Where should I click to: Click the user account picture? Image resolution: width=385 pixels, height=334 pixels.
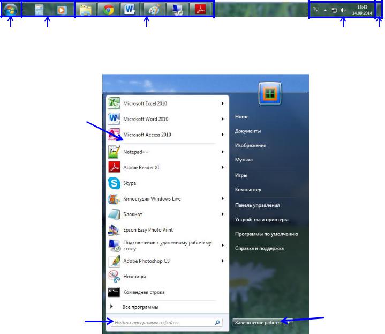click(x=270, y=94)
